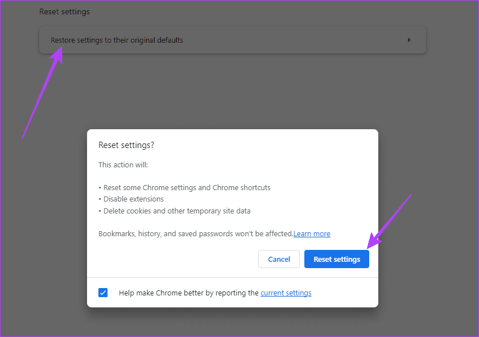Click the purple arrow pointing at Restore settings row

coord(42,93)
